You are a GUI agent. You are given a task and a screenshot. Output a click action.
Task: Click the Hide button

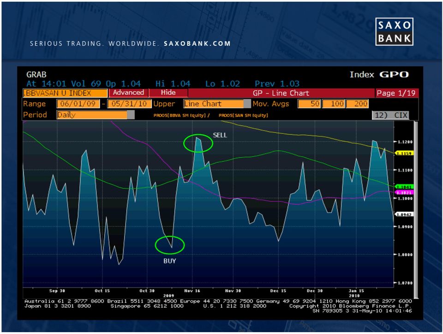168,93
